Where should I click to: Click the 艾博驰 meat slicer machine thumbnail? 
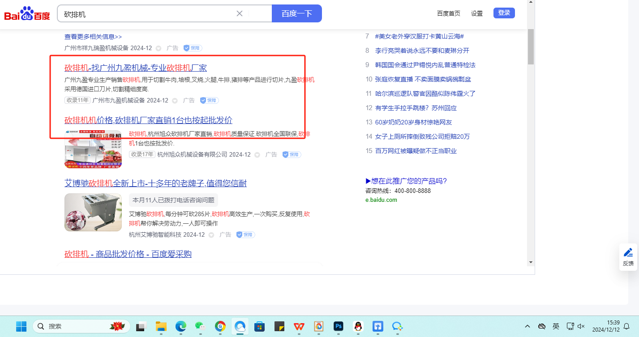pos(93,212)
